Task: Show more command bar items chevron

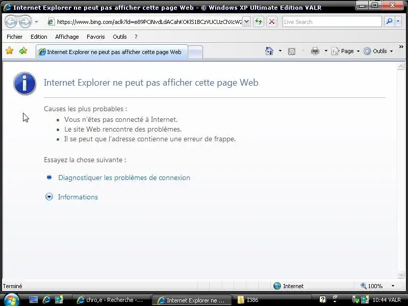Action: pyautogui.click(x=401, y=47)
